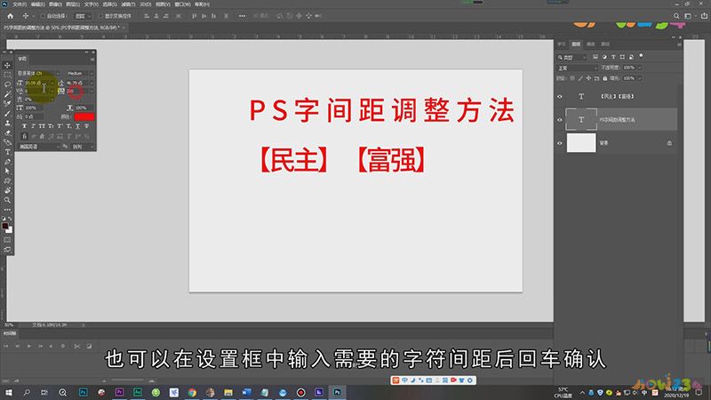
Task: Hide the 【民主】【富强】 text layer
Action: 560,96
